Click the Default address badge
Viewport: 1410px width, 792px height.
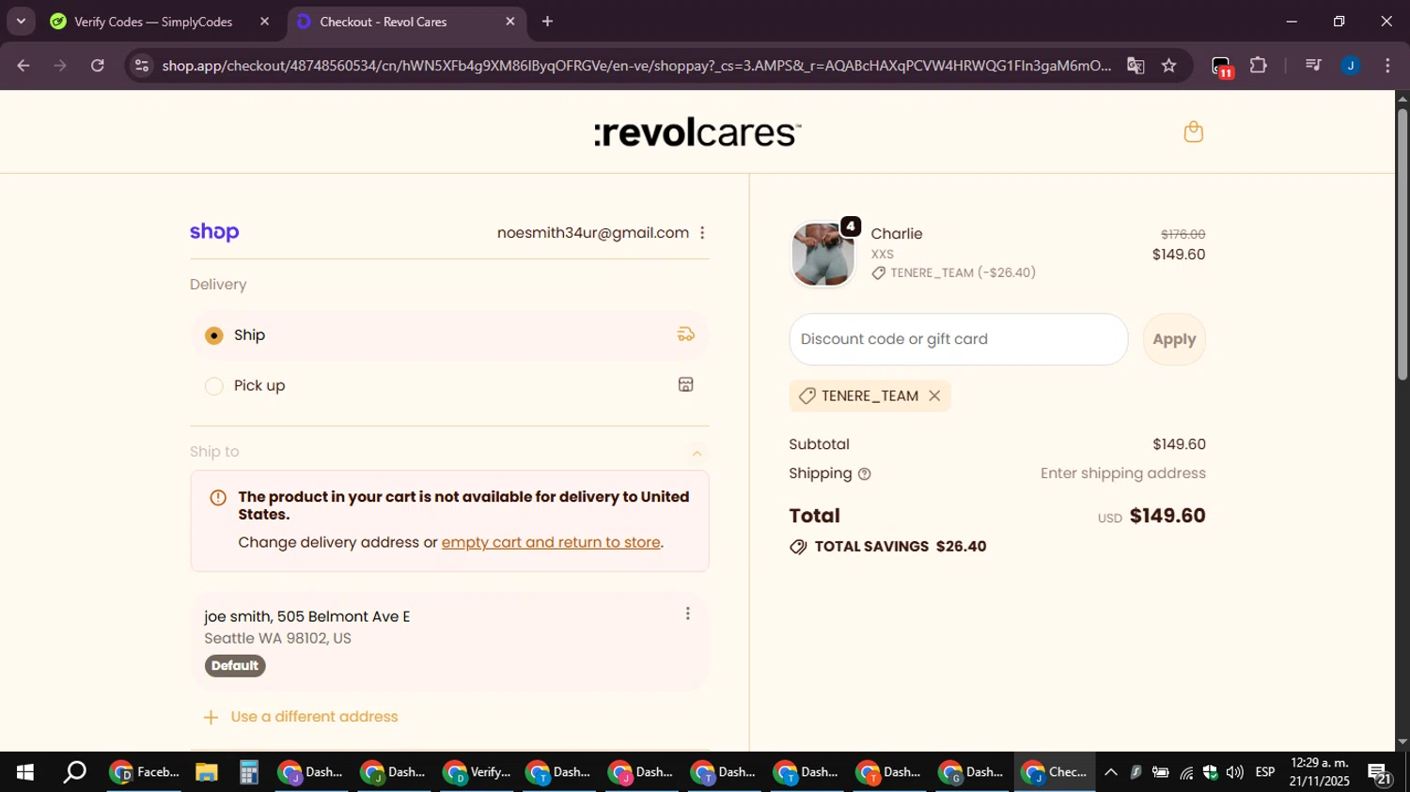pos(235,666)
